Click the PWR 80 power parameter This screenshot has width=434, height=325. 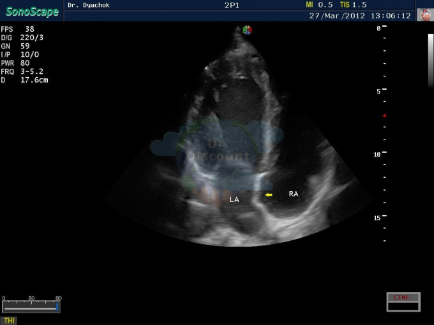(x=15, y=63)
